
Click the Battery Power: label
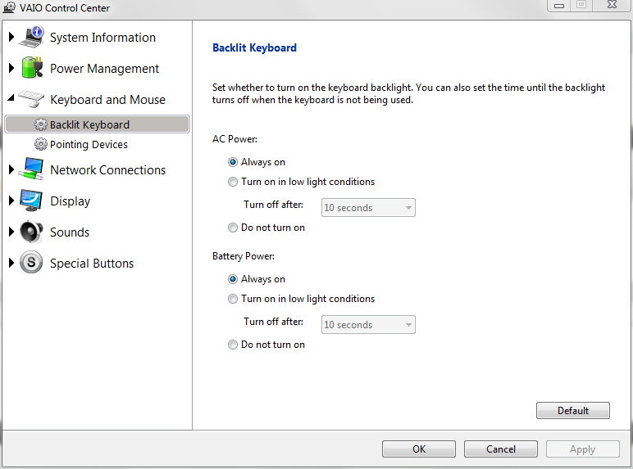click(x=244, y=256)
